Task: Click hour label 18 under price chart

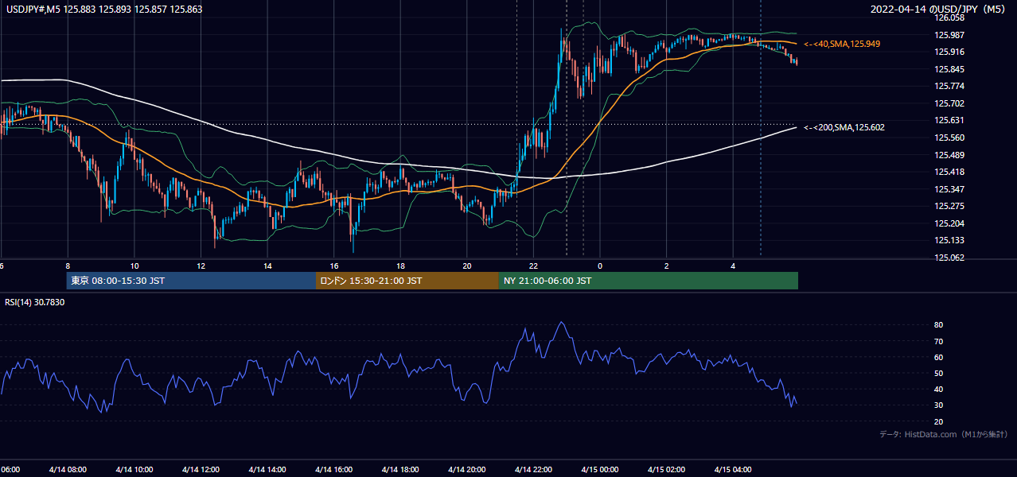Action: pos(400,266)
